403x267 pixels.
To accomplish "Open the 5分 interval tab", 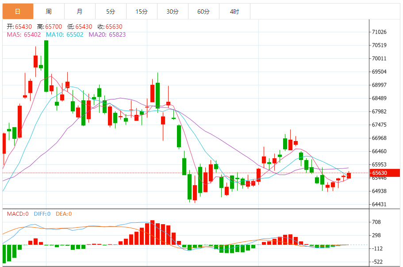I will [111, 11].
